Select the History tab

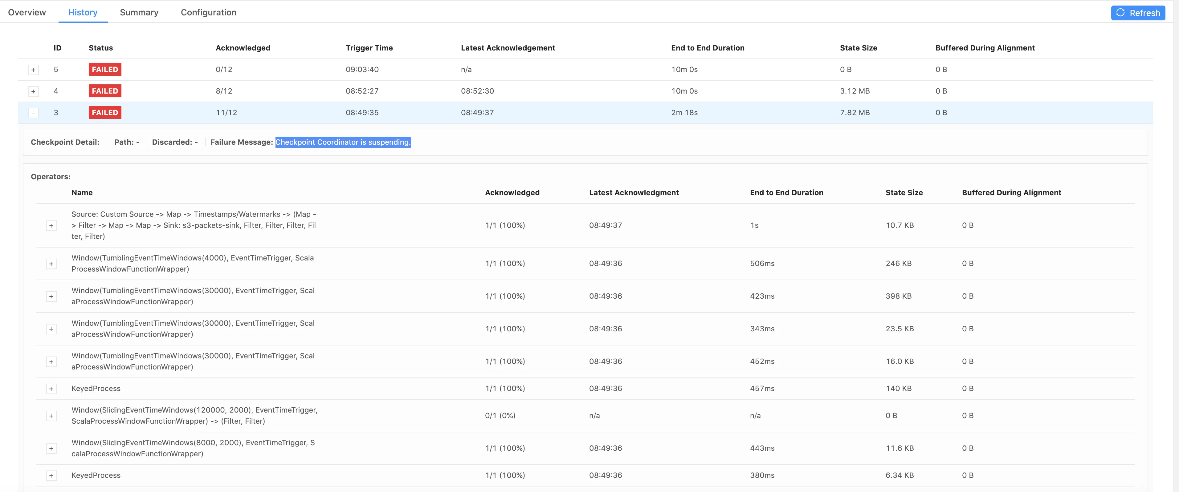click(x=82, y=12)
